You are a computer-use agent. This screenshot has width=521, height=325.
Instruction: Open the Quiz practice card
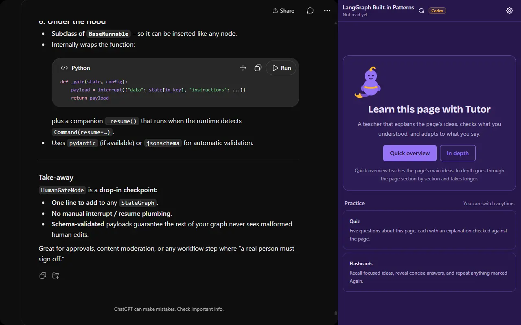tap(429, 230)
